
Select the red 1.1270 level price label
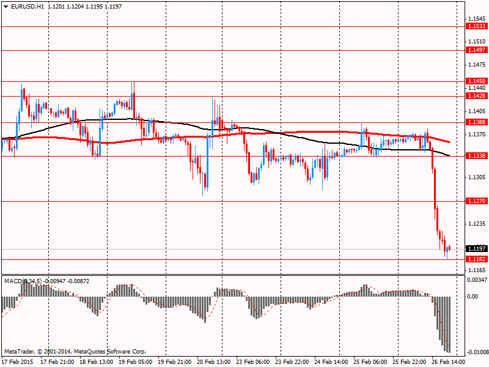[476, 201]
